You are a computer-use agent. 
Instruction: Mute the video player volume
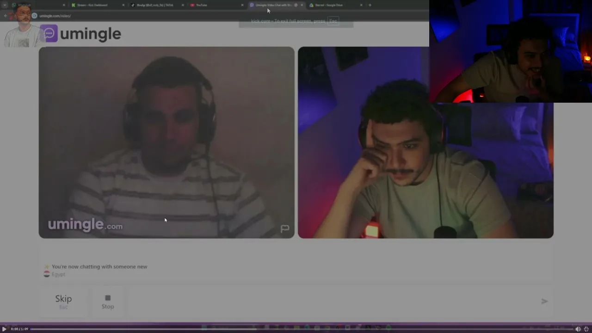pyautogui.click(x=578, y=329)
